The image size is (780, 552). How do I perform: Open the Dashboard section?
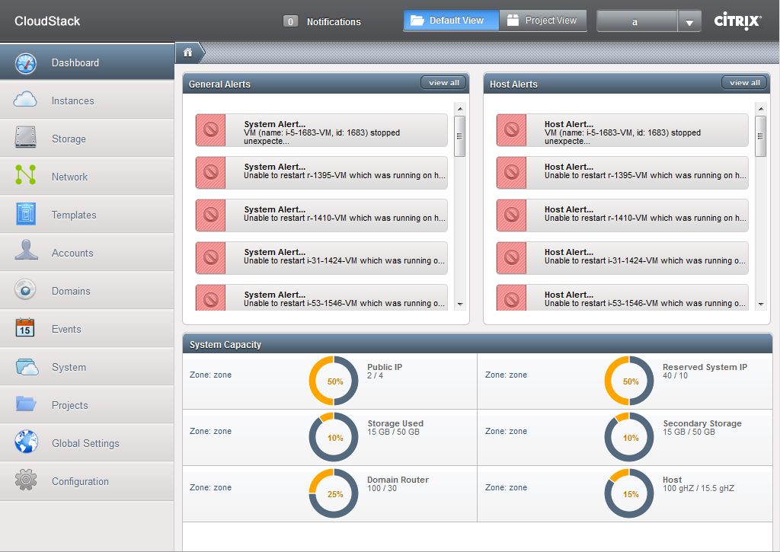click(x=87, y=62)
